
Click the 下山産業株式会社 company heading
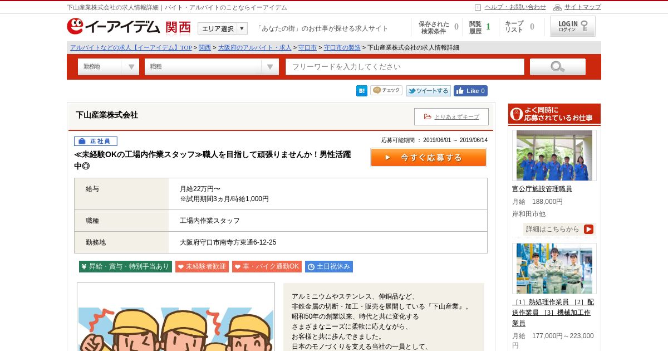107,115
